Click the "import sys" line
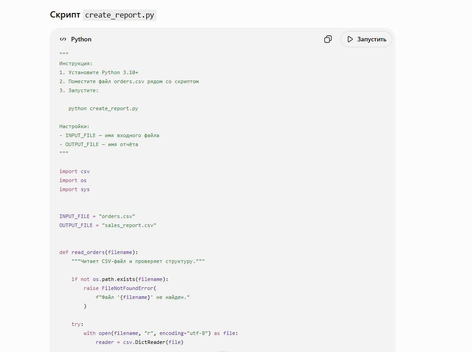The image size is (472, 352). [x=74, y=189]
